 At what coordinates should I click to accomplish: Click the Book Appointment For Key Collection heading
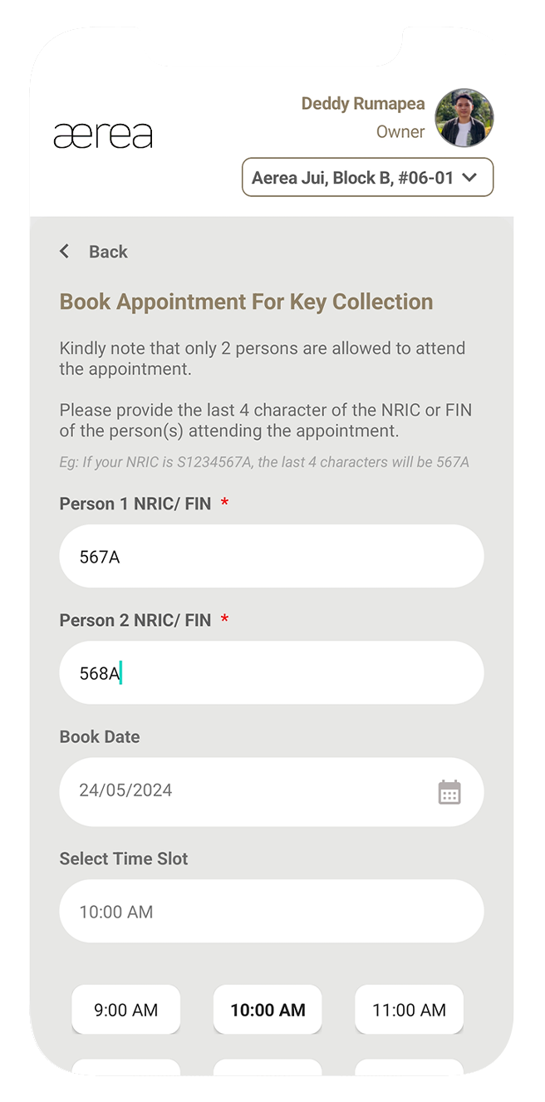point(244,302)
